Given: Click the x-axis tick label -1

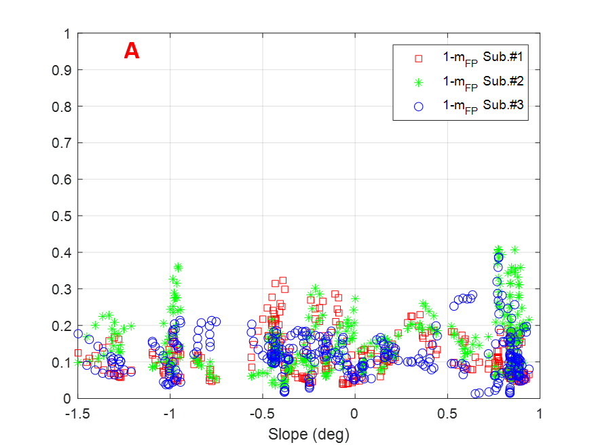Looking at the screenshot, I should tap(170, 414).
